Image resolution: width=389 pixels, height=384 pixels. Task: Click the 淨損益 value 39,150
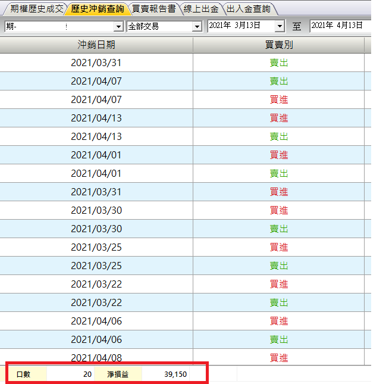point(175,374)
